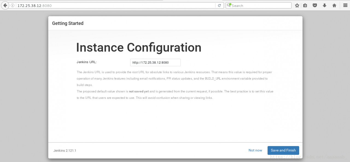Open the site information icon

pyautogui.click(x=13, y=5)
